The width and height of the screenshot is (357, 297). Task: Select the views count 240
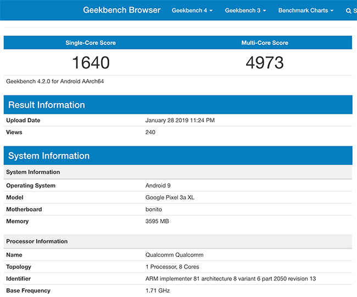[150, 132]
